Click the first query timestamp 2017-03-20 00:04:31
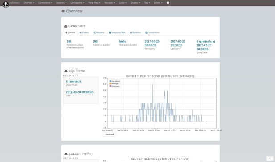 tap(152, 43)
